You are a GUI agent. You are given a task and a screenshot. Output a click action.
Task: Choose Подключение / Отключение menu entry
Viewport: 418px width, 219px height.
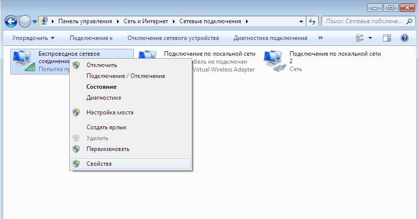click(131, 76)
